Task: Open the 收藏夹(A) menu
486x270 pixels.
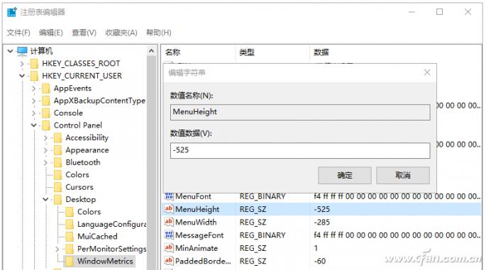Action: pyautogui.click(x=121, y=33)
